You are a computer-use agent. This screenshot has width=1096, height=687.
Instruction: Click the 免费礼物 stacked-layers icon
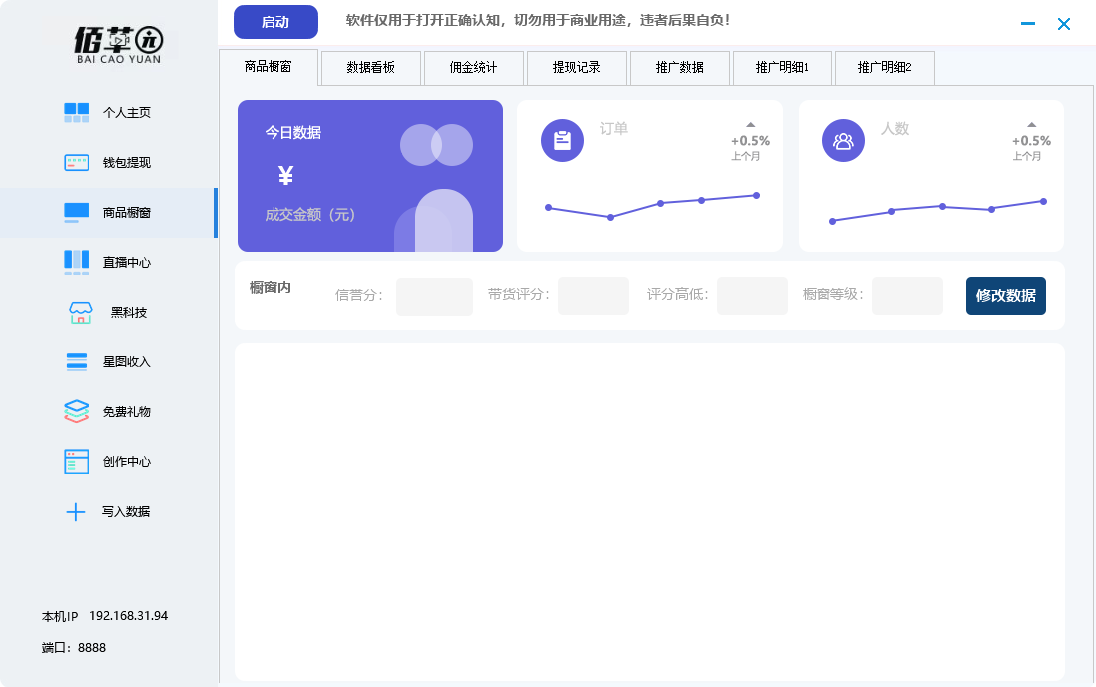[76, 411]
